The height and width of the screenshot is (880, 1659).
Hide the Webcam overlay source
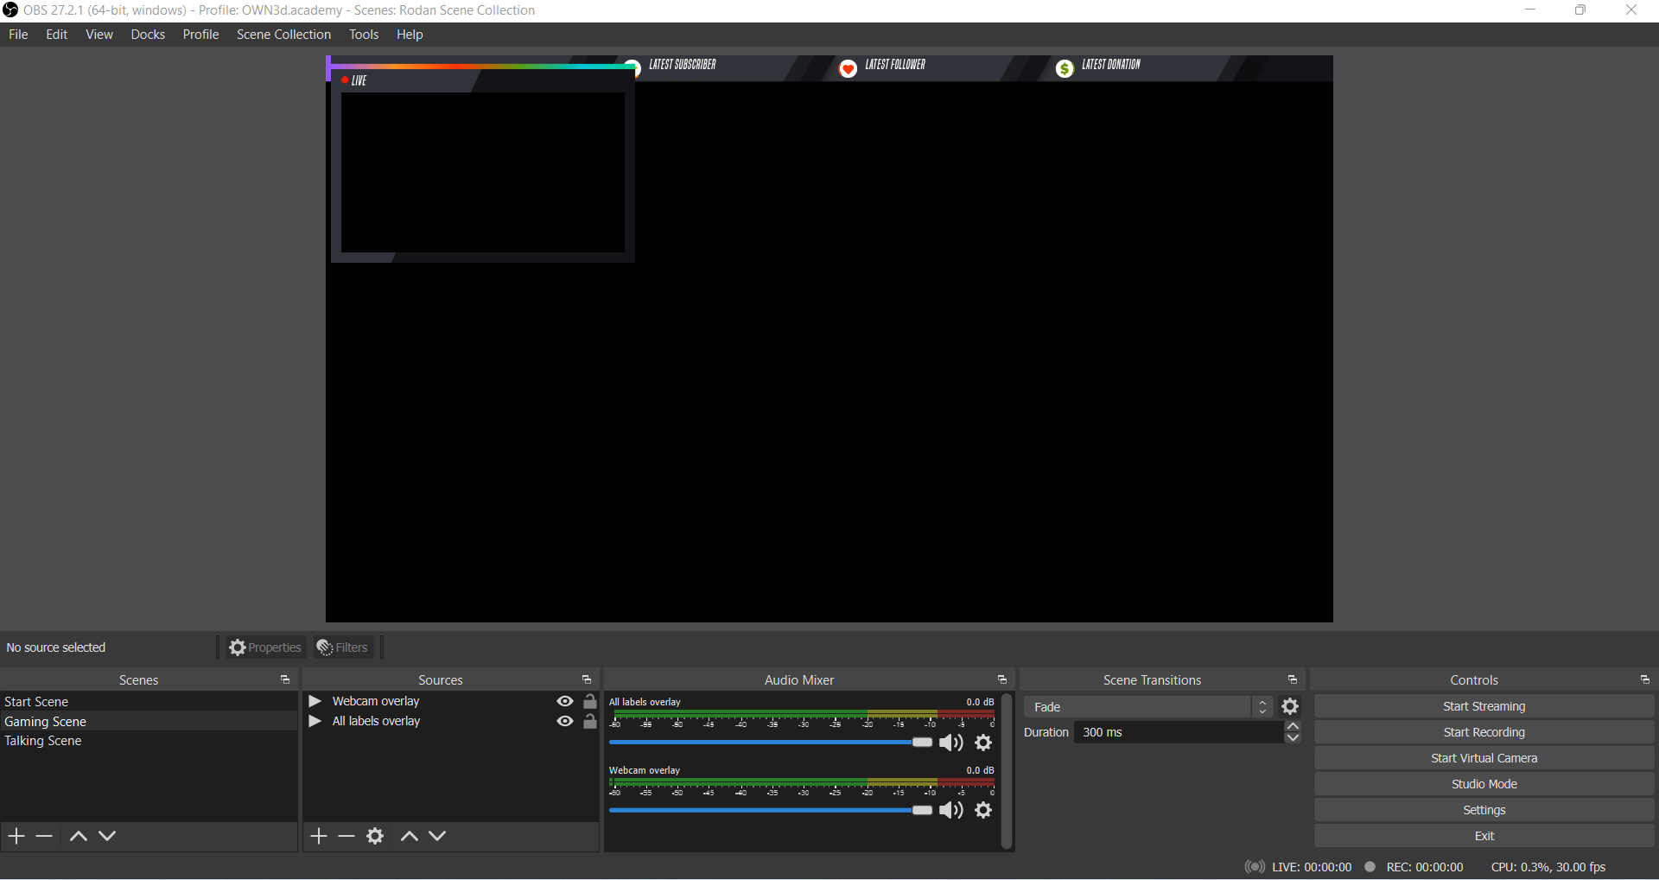tap(565, 701)
